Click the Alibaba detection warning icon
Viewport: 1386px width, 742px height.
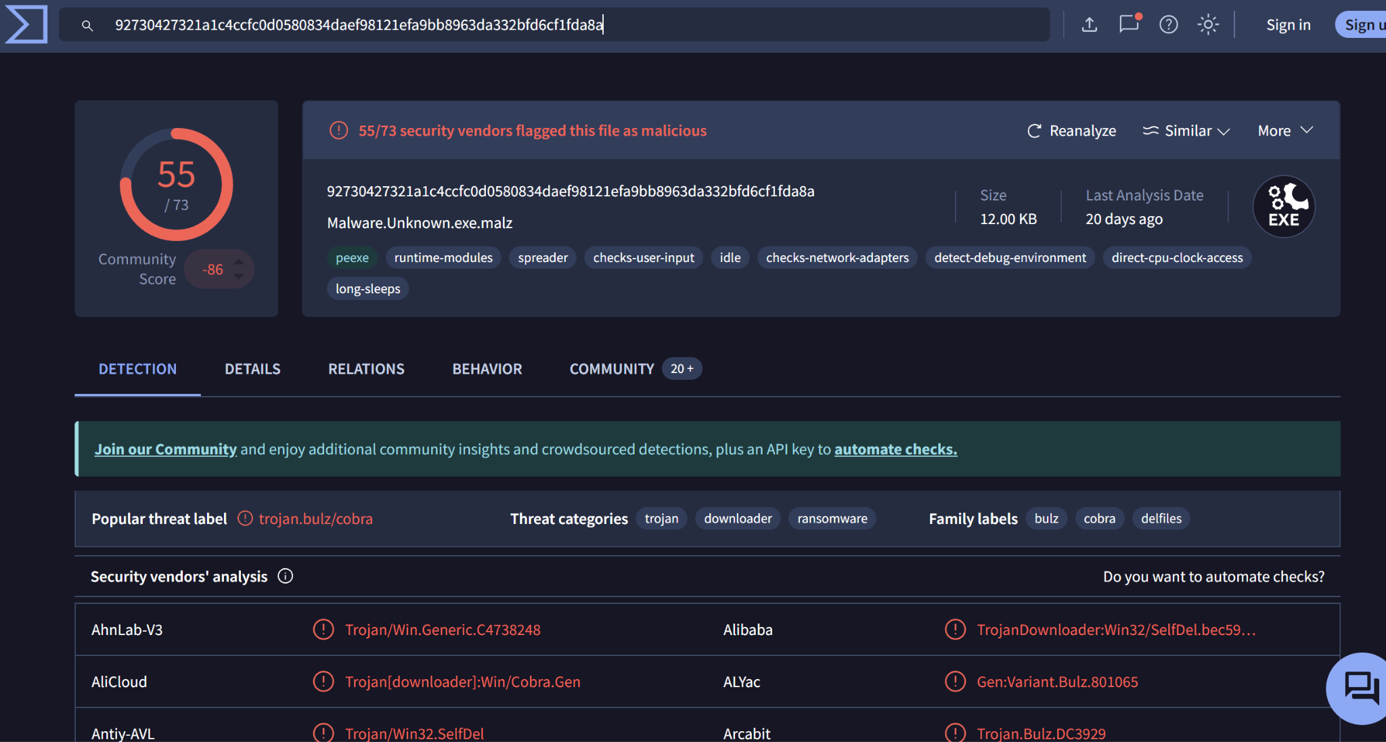click(x=955, y=630)
